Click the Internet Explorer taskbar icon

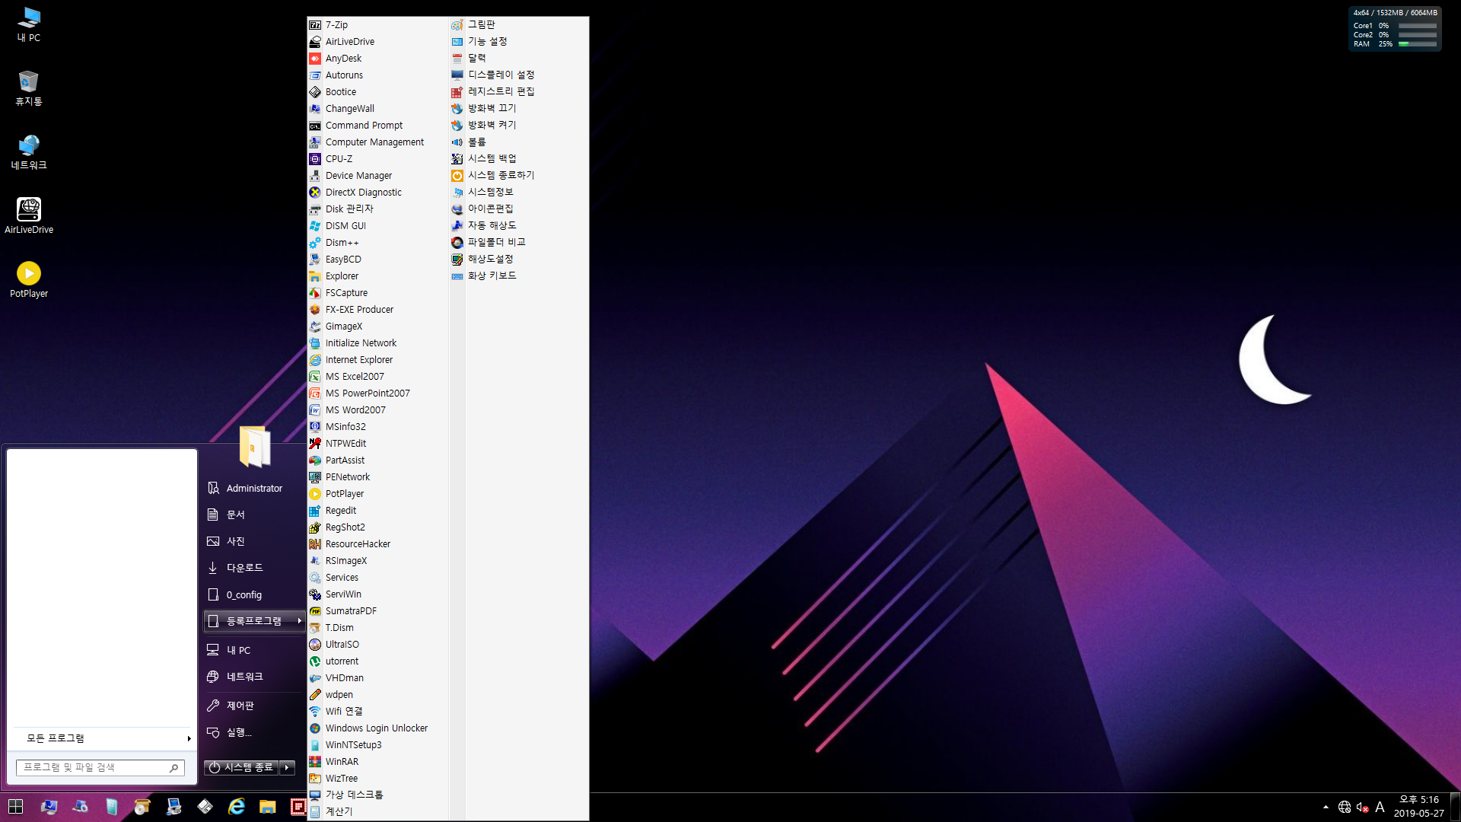(x=237, y=807)
